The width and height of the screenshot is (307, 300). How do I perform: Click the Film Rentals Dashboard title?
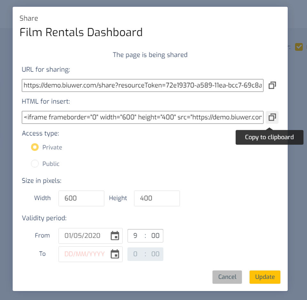[x=81, y=32]
